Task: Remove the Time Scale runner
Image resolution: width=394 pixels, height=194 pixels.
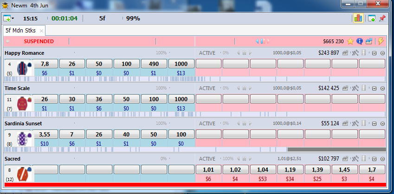Action: tap(383, 89)
